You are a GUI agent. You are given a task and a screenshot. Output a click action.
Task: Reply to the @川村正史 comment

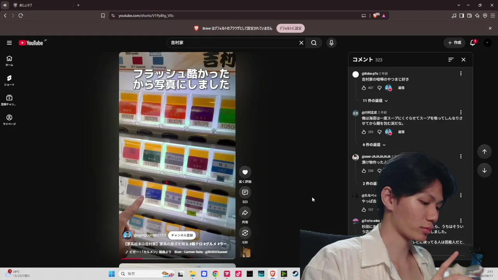pyautogui.click(x=401, y=132)
